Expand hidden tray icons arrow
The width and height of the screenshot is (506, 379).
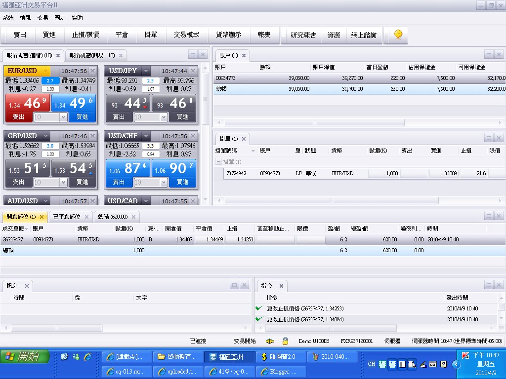tap(456, 365)
